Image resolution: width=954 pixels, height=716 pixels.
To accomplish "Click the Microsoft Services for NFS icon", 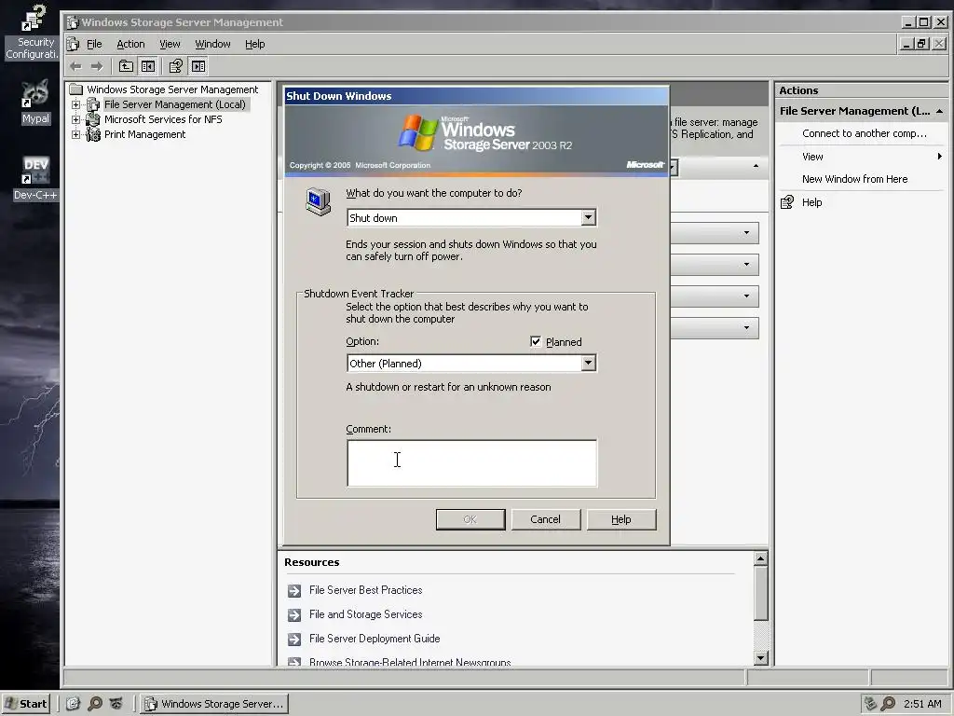I will [x=93, y=119].
